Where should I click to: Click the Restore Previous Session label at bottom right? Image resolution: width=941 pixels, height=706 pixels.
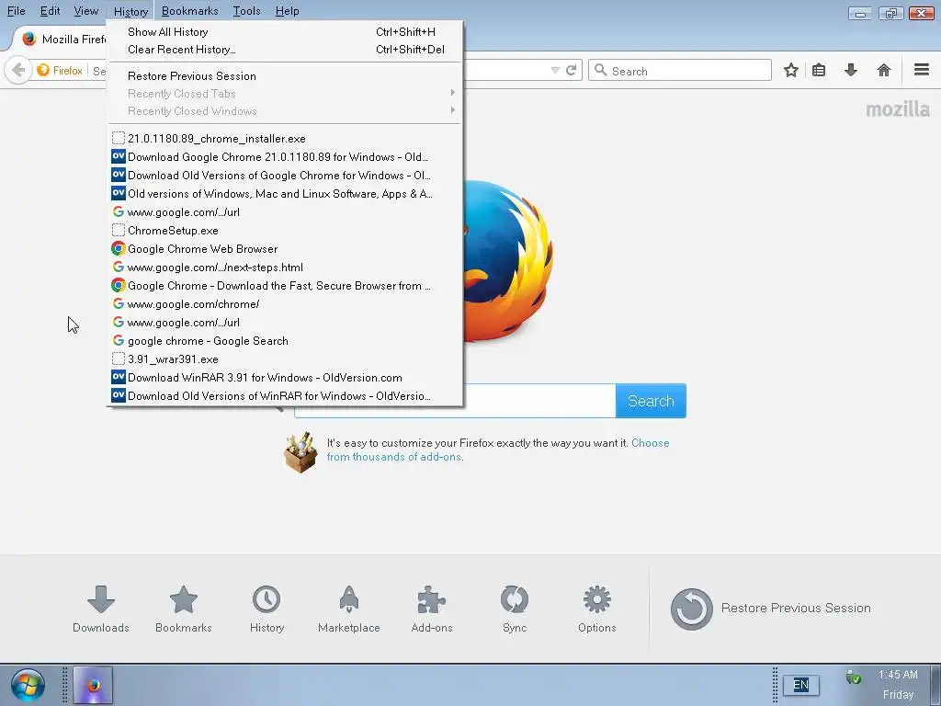(795, 609)
